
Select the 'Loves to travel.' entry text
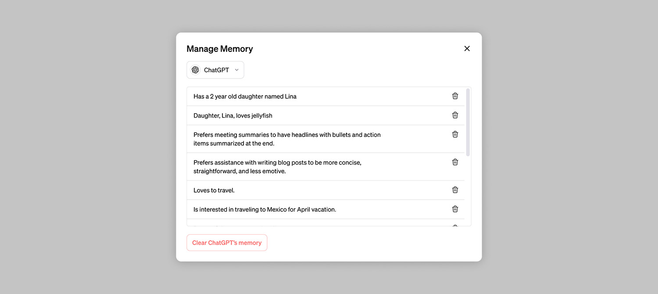click(x=214, y=190)
